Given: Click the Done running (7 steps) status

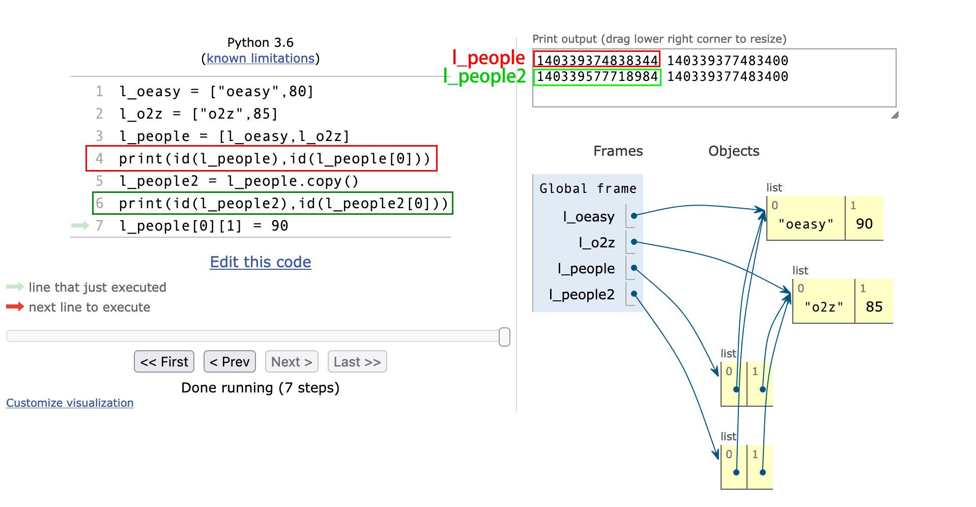Looking at the screenshot, I should 260,388.
